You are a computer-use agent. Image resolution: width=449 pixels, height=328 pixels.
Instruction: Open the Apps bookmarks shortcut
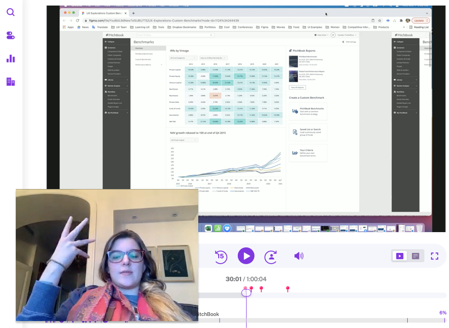[x=68, y=27]
